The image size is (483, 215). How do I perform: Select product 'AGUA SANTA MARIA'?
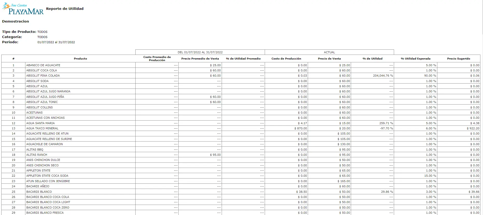40,123
